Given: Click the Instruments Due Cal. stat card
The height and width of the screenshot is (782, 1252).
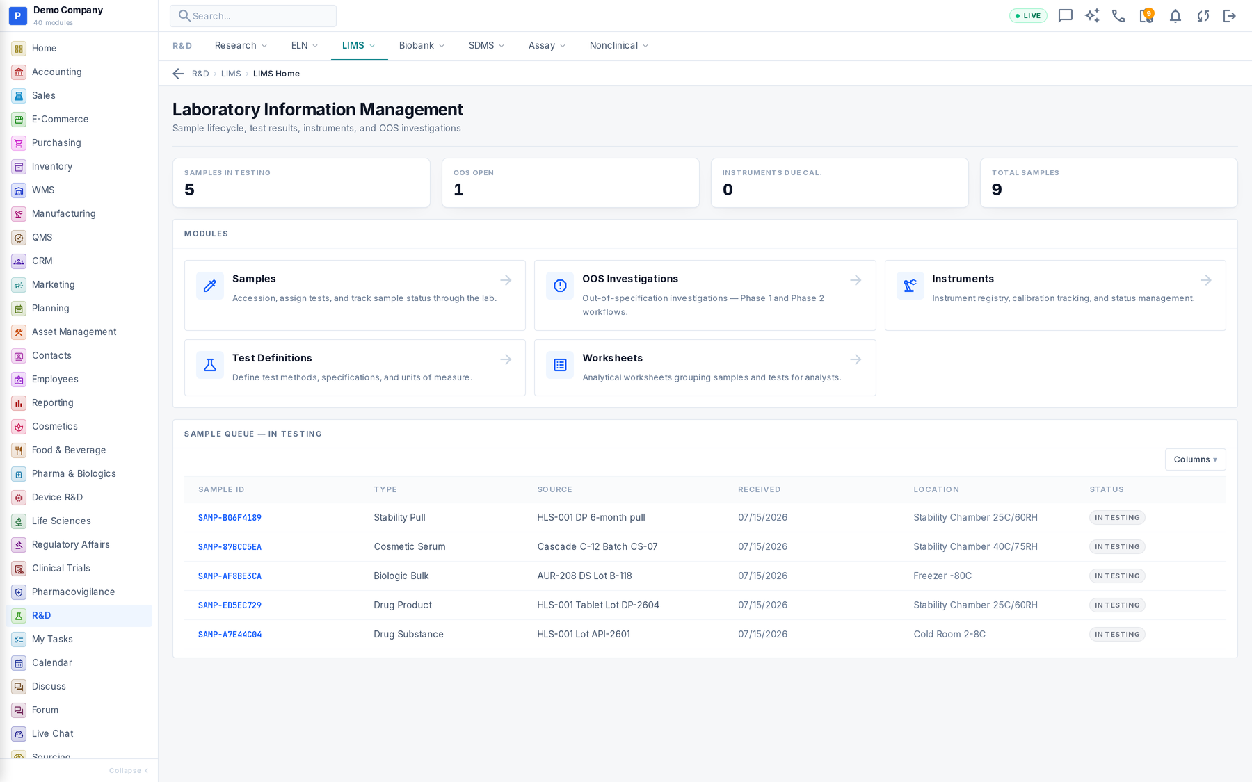Looking at the screenshot, I should pos(840,183).
